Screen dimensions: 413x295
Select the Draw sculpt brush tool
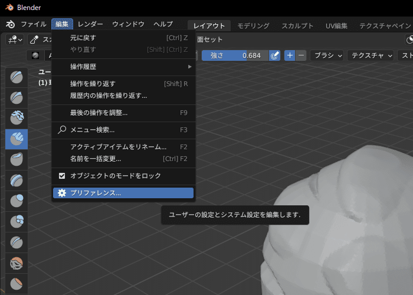pos(17,77)
